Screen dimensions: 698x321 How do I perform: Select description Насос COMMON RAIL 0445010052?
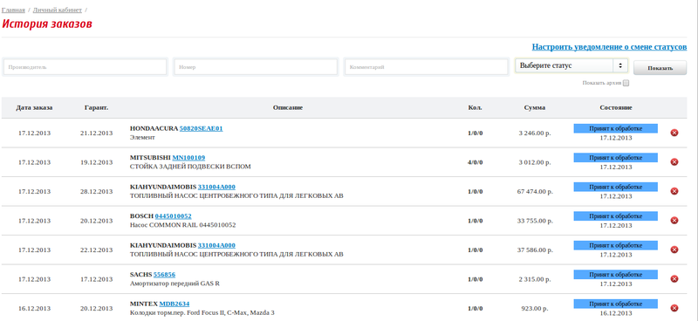click(182, 225)
